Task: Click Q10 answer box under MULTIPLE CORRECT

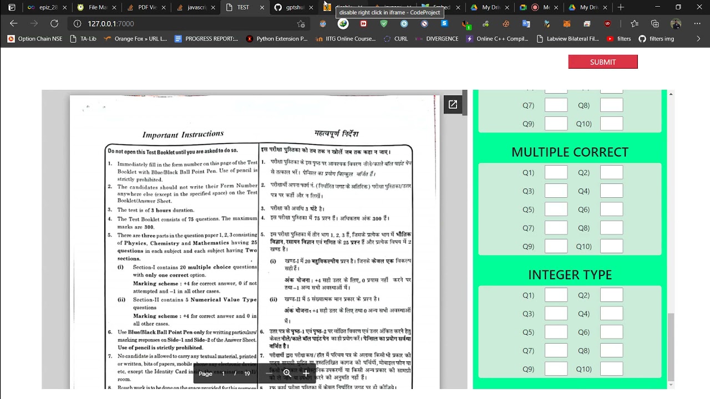Action: [x=611, y=246]
